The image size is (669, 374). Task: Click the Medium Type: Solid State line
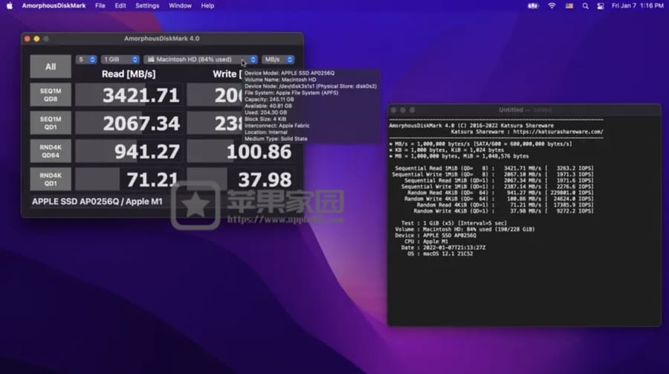coord(276,139)
